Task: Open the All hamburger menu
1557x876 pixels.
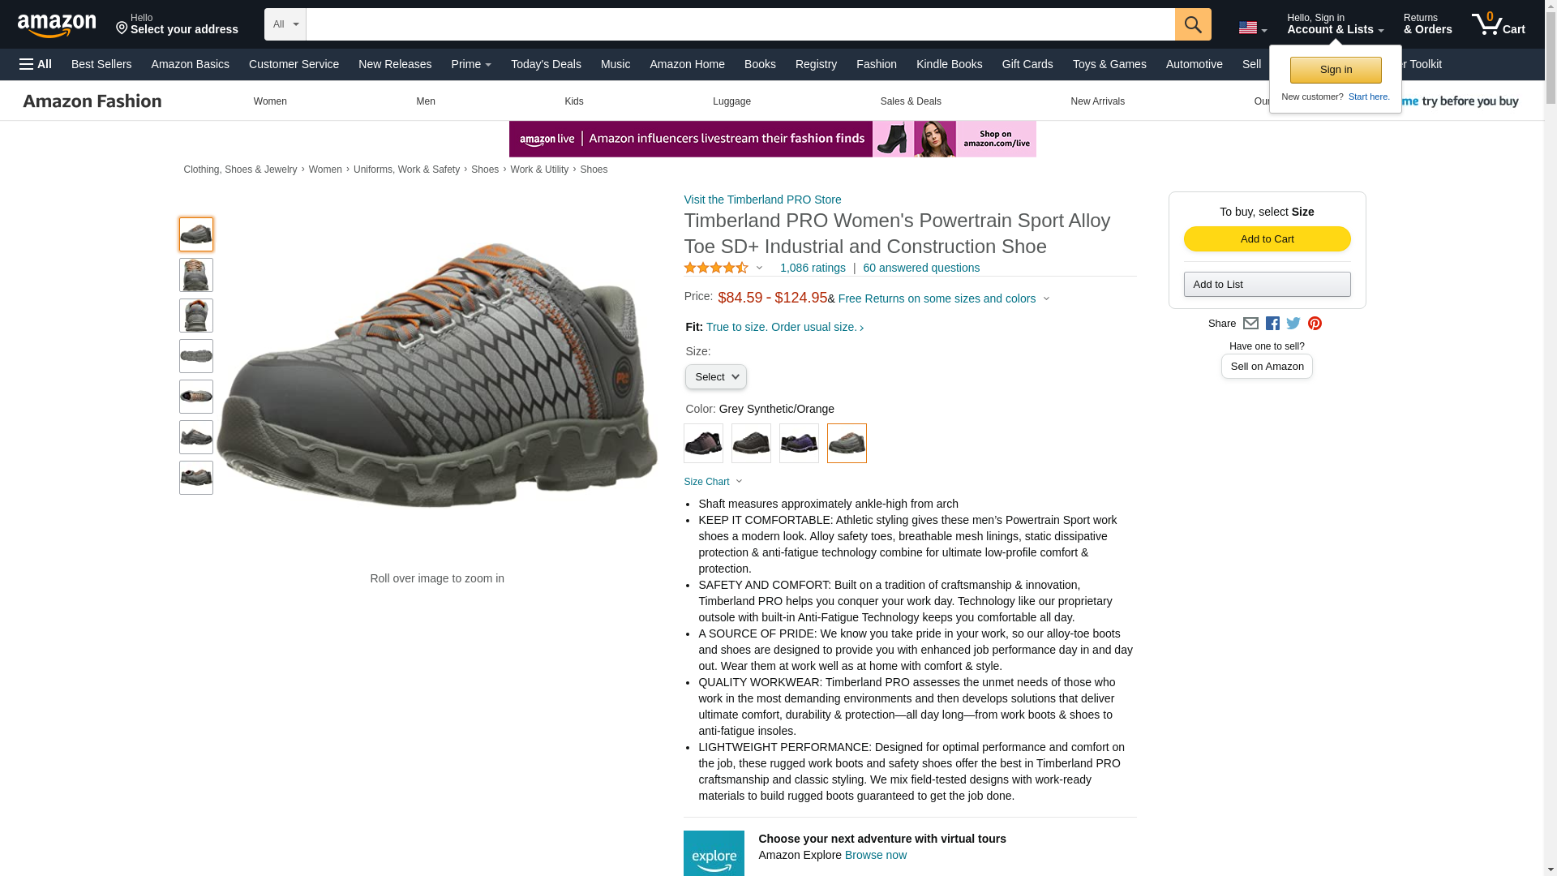Action: (x=36, y=64)
